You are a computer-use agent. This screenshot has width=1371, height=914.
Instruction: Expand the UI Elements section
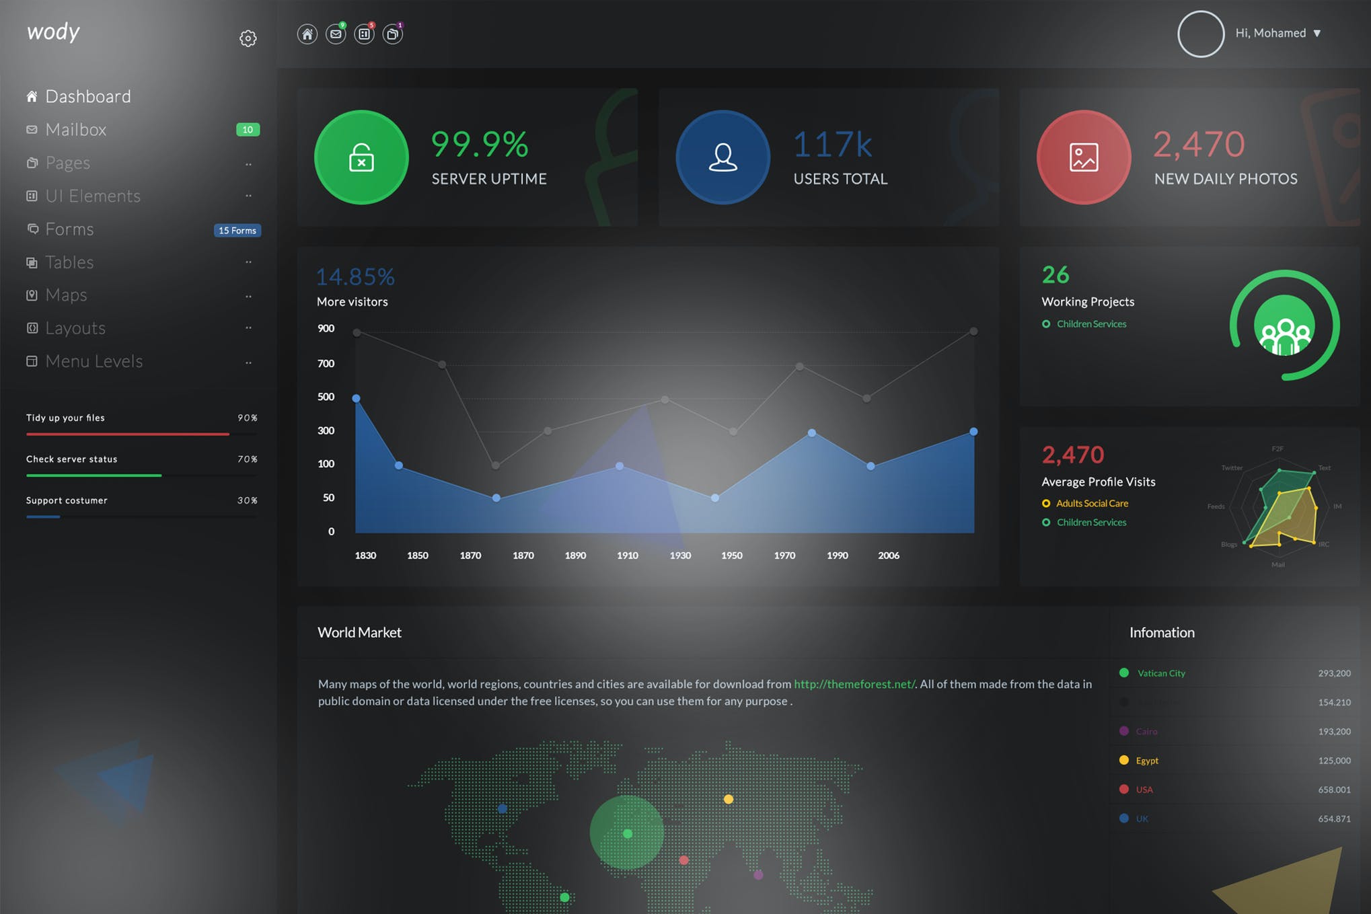[x=94, y=195]
